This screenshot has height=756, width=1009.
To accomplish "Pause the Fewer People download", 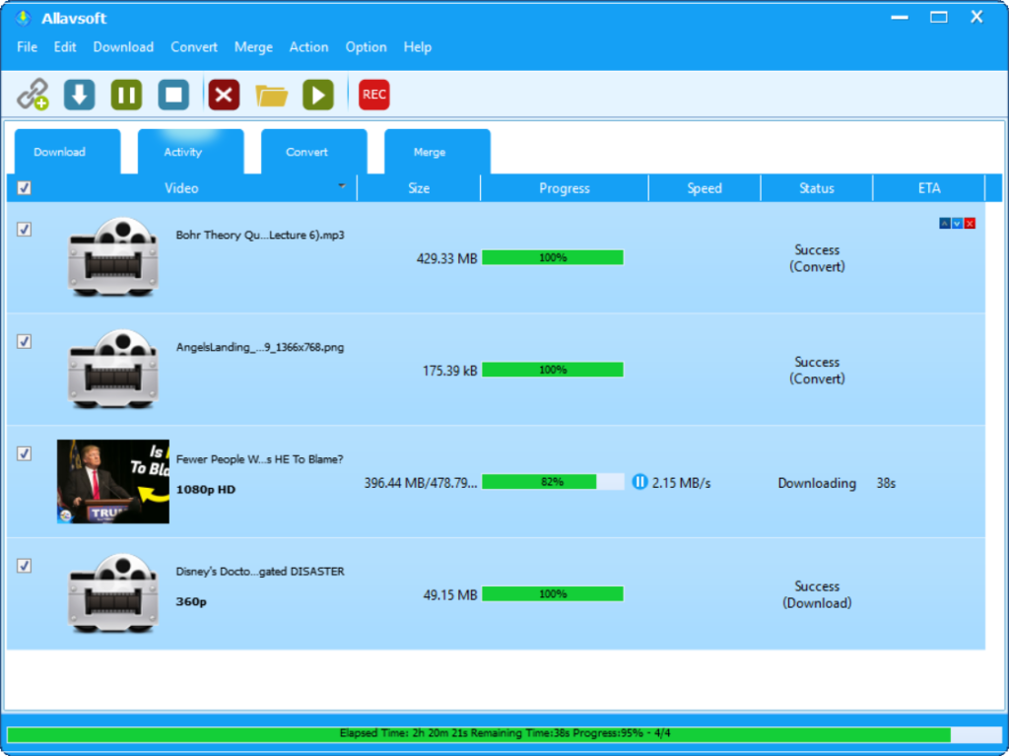I will pyautogui.click(x=640, y=482).
